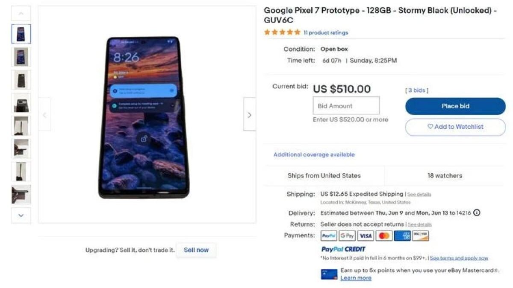
Task: Click inside the Bid Amount field
Action: [x=346, y=105]
